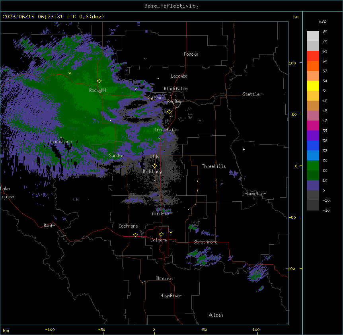This screenshot has width=343, height=335.
Task: Click the Calgary city label
Action: point(159,240)
